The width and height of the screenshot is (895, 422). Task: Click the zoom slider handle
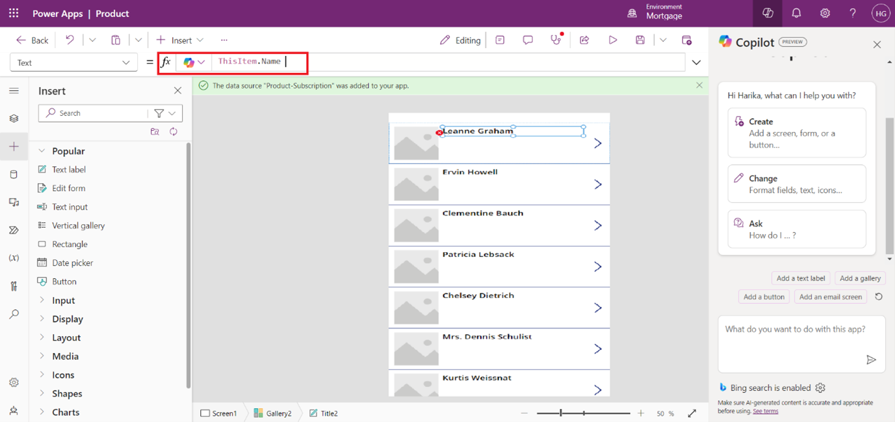pos(561,413)
